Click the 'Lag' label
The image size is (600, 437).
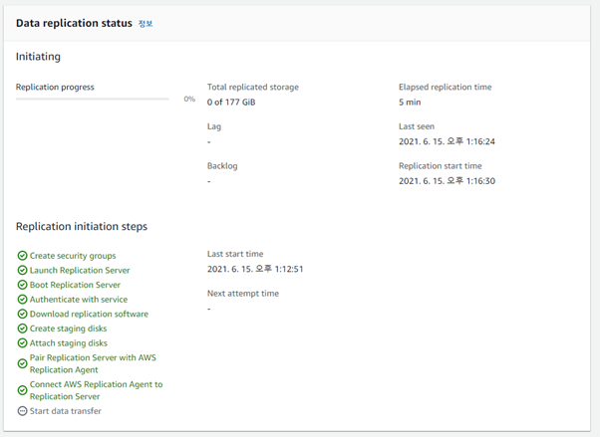pyautogui.click(x=214, y=126)
